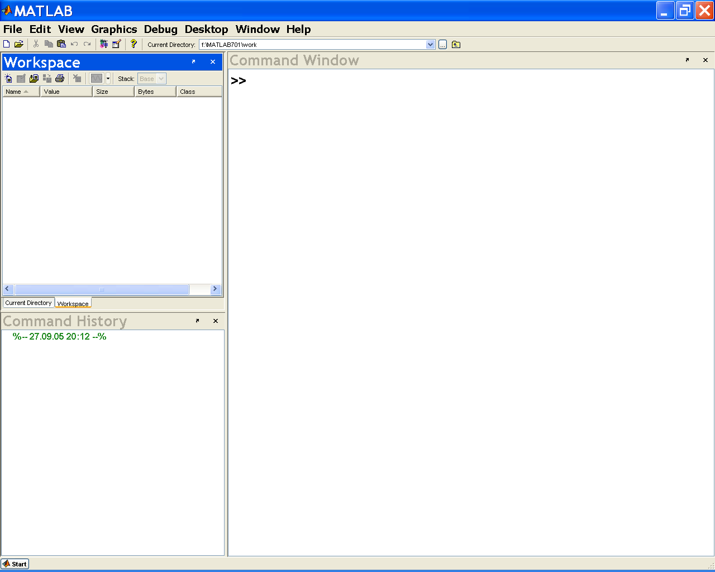The width and height of the screenshot is (715, 572).
Task: Click the Bytes column header
Action: [x=155, y=92]
